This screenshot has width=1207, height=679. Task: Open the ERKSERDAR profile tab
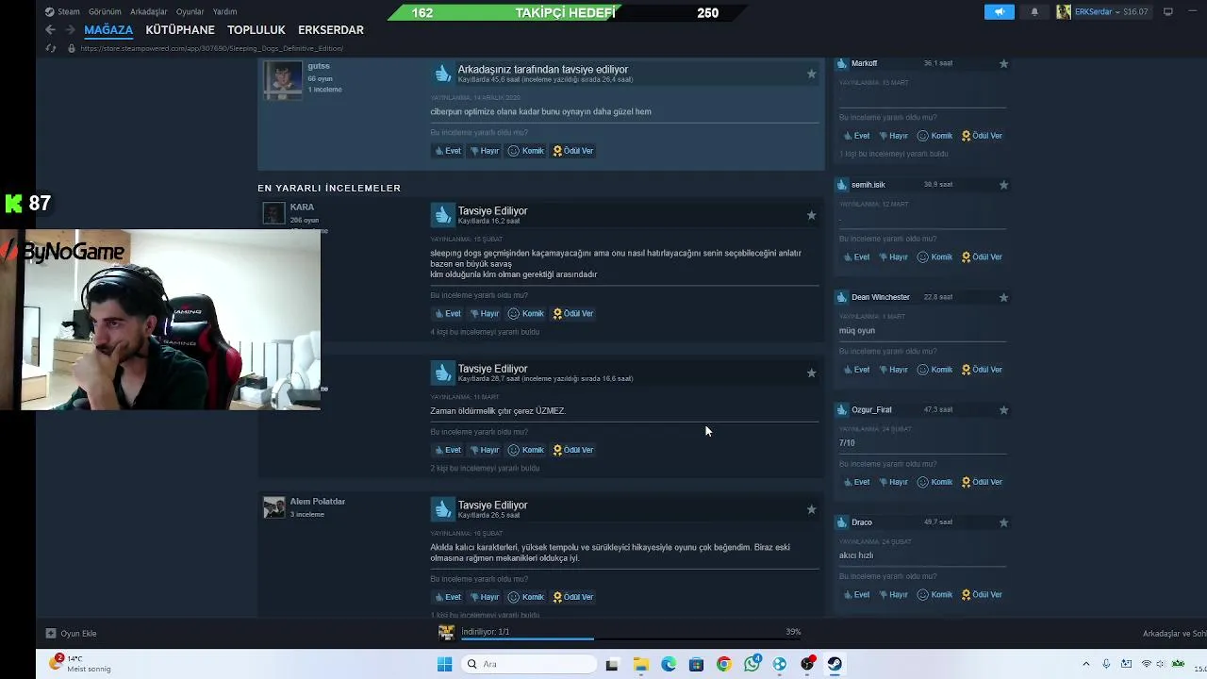331,30
